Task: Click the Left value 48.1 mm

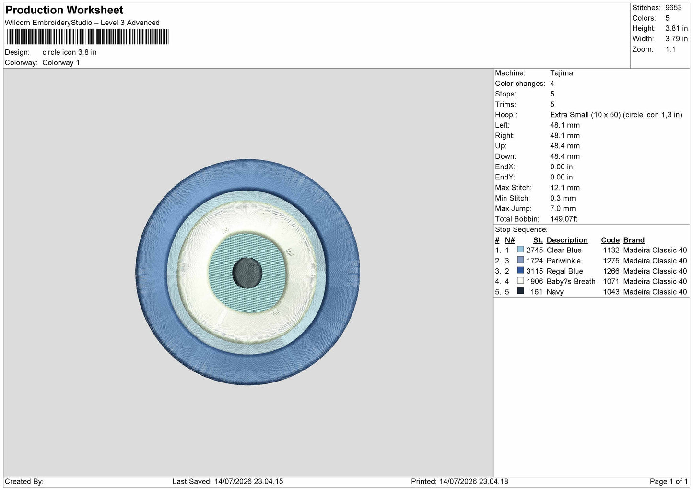Action: (x=565, y=125)
